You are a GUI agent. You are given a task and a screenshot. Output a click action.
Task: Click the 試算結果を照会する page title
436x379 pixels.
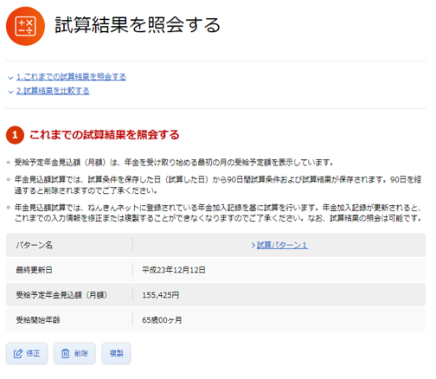click(x=138, y=25)
